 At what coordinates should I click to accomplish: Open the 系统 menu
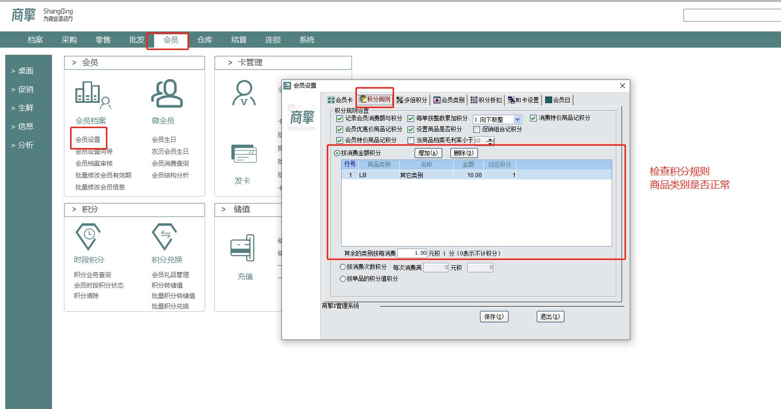pos(307,40)
